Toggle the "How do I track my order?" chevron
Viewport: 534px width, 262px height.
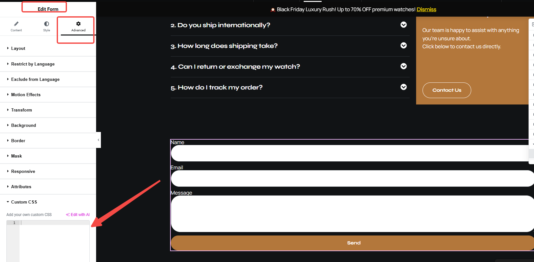[404, 87]
